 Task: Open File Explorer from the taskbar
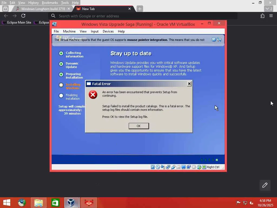[38, 203]
